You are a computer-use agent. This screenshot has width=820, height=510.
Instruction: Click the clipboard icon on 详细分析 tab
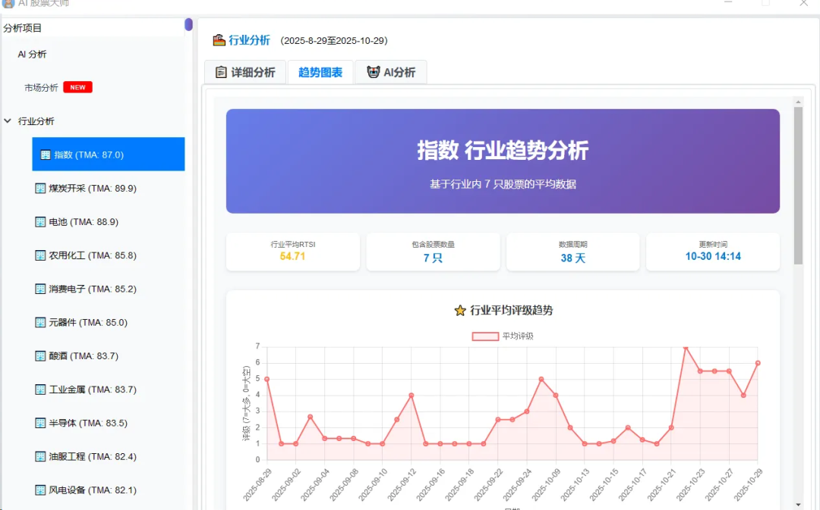[x=221, y=72]
